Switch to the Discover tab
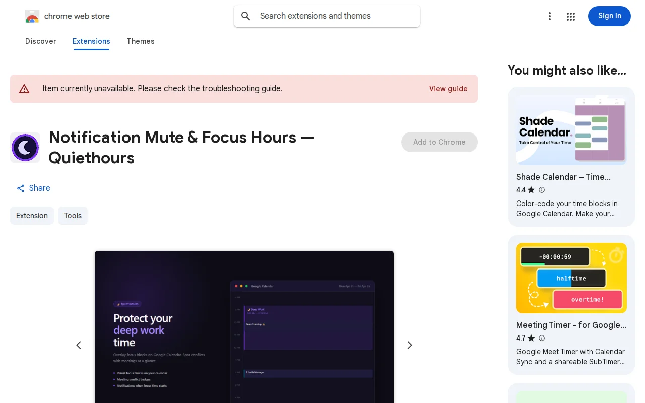Screen dimensions: 645x403 pos(41,41)
